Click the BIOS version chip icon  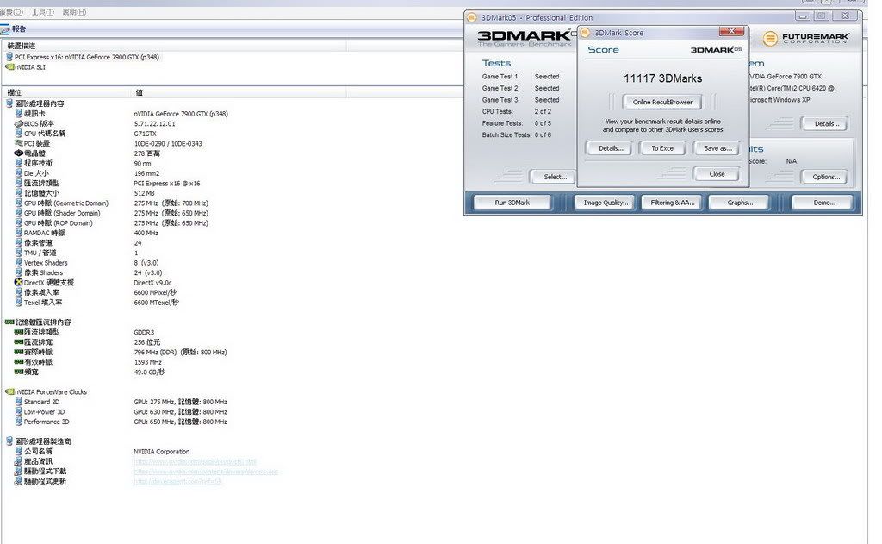click(18, 124)
